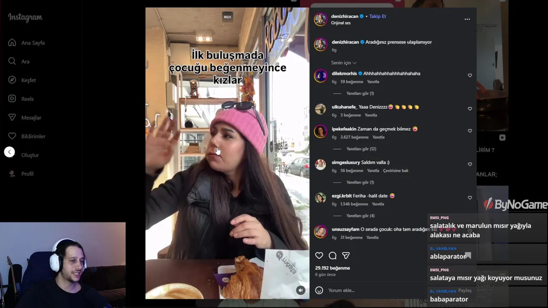Screen dimensions: 548x308
Task: Expand Yanıtları gör (4) replies
Action: pos(360,216)
